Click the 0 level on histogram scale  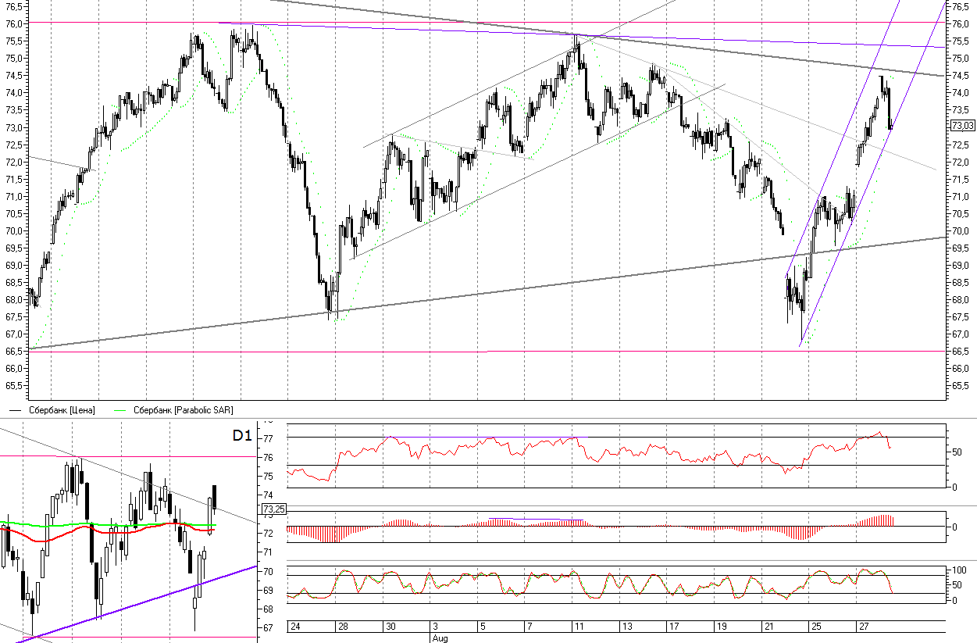pos(954,527)
